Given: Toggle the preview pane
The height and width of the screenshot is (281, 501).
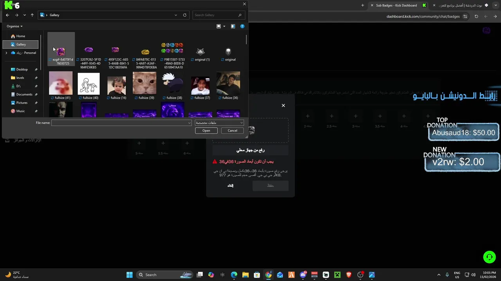Looking at the screenshot, I should click(233, 26).
